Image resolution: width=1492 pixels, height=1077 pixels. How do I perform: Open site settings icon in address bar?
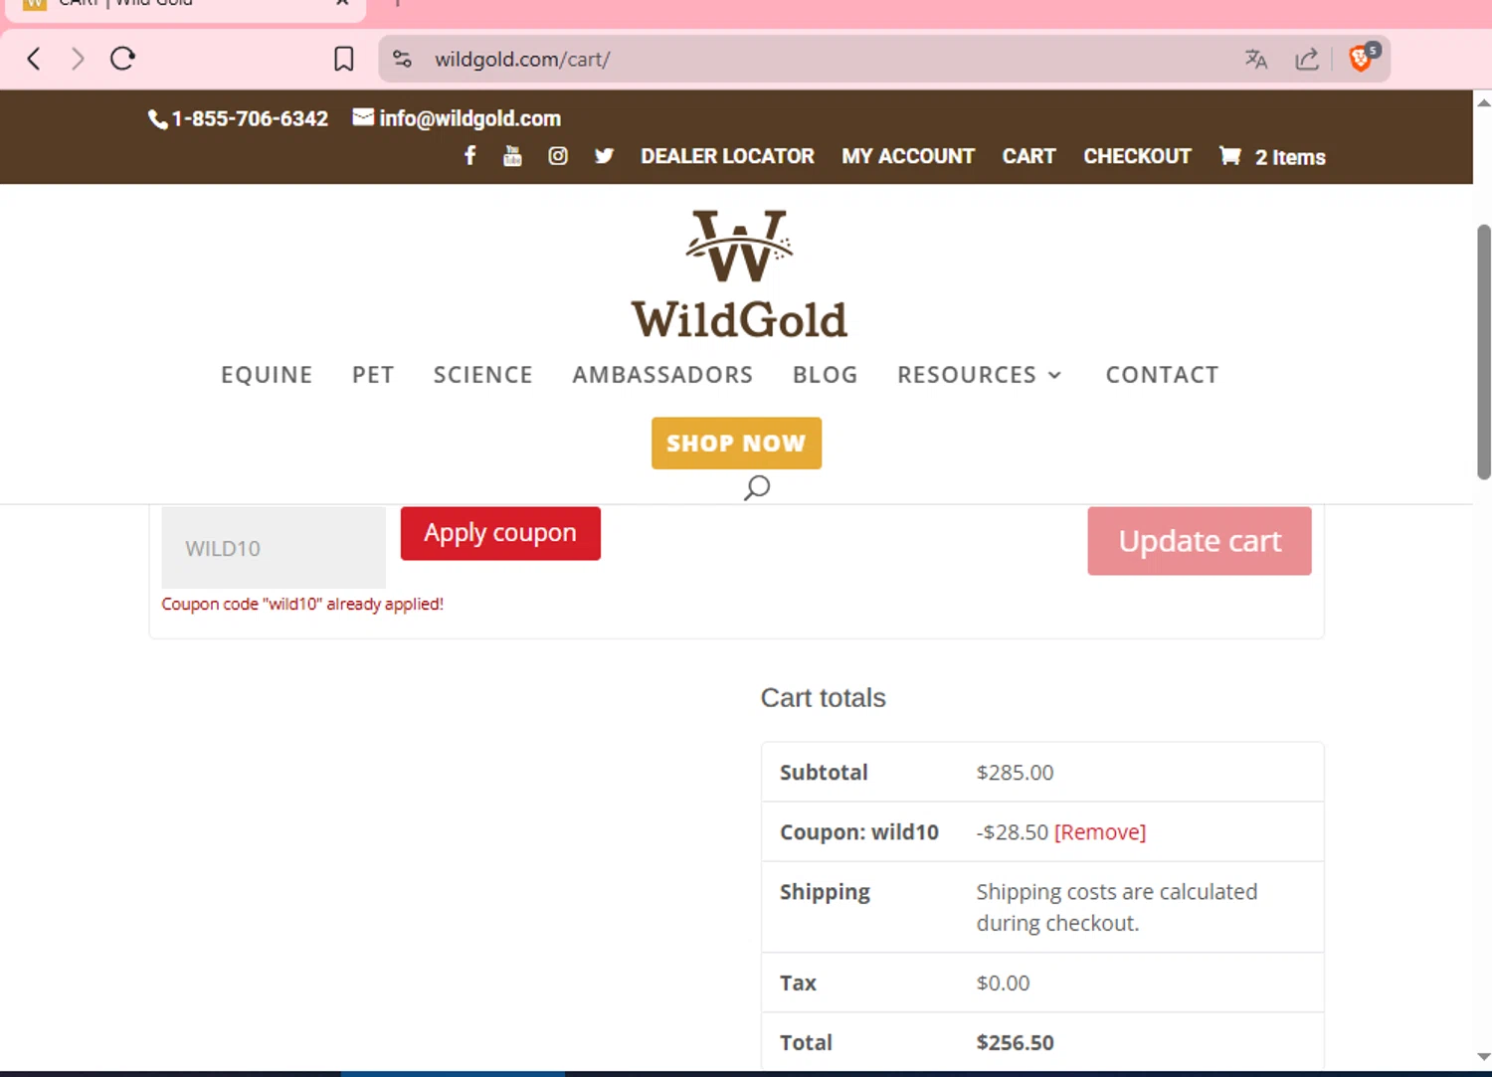tap(403, 59)
